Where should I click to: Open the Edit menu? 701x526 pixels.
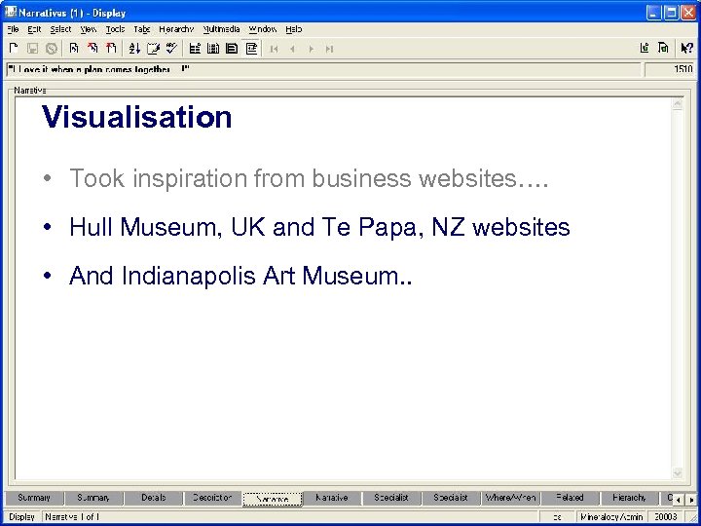click(x=34, y=29)
